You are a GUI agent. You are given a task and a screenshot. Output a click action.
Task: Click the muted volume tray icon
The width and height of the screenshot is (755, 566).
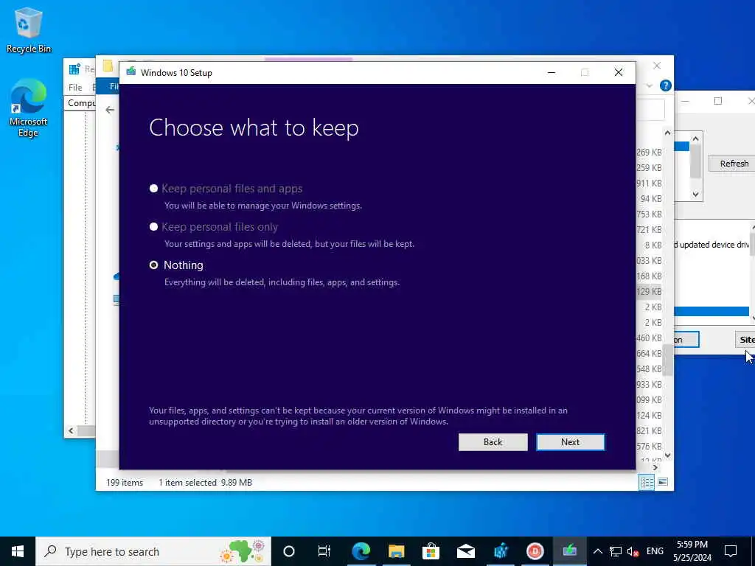pyautogui.click(x=633, y=551)
